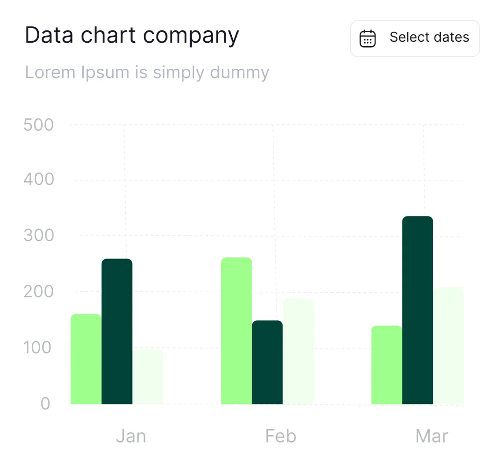
Task: Select the March pale green bar
Action: 449,345
